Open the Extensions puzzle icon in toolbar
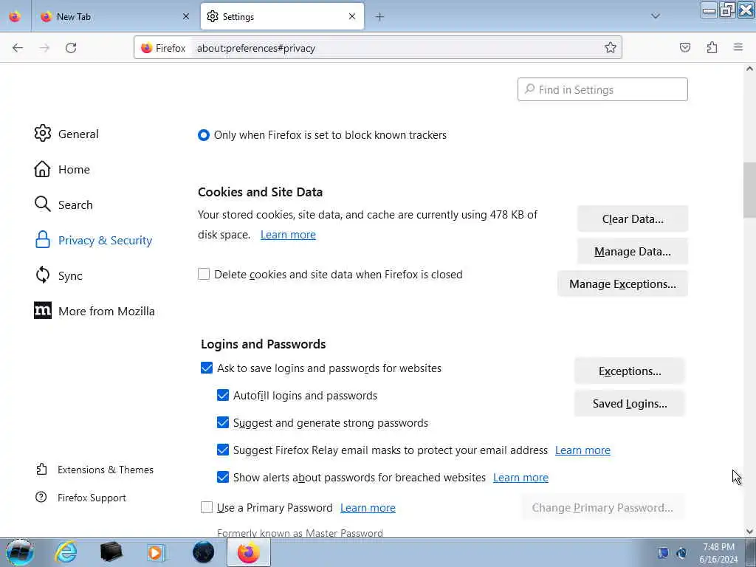Screen dimensions: 756x567 pyautogui.click(x=712, y=47)
